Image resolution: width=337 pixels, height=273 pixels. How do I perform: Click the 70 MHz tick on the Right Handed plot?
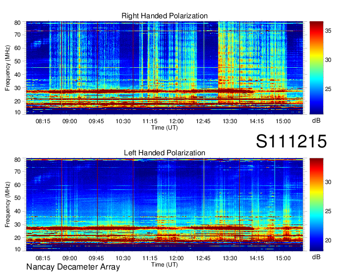(x=17, y=35)
